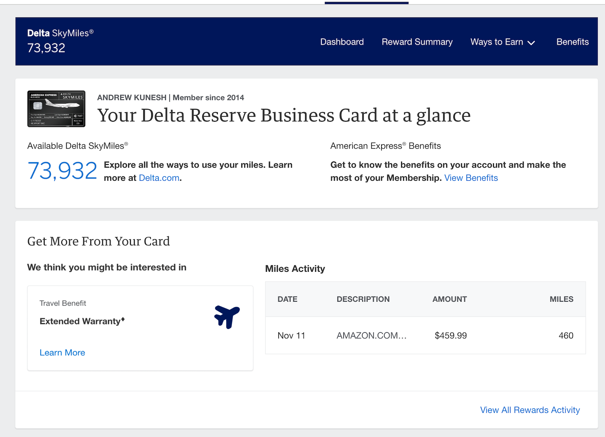Screen dimensions: 605x437
Task: Expand the Ways to Earn dropdown
Action: (x=502, y=42)
